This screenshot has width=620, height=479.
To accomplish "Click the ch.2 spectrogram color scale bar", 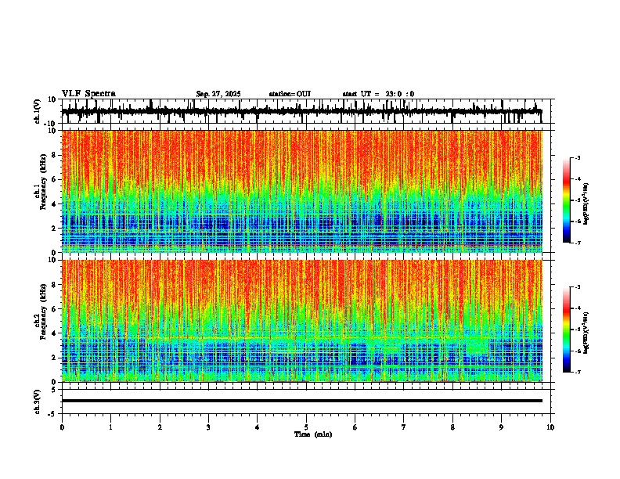I will (x=567, y=330).
